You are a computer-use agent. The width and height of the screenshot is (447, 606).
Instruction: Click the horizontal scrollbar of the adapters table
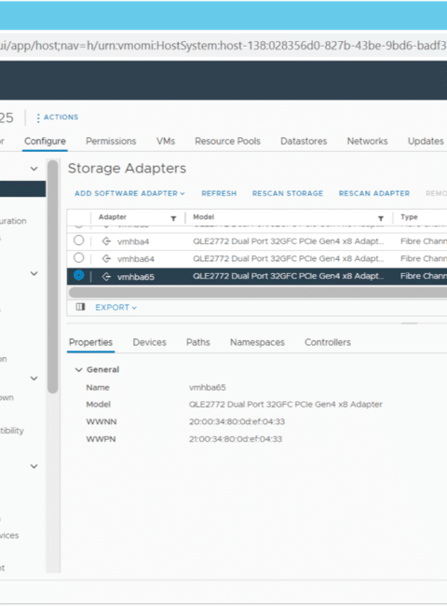(x=257, y=292)
